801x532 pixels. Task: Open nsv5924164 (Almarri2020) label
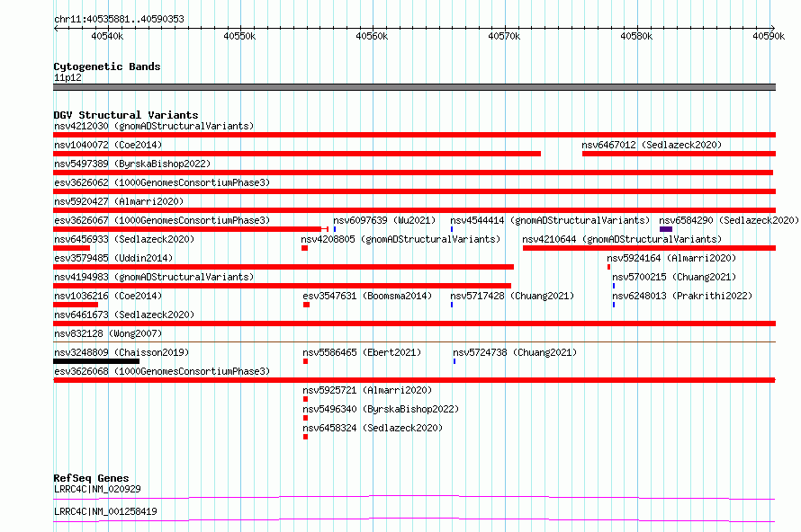tap(671, 258)
